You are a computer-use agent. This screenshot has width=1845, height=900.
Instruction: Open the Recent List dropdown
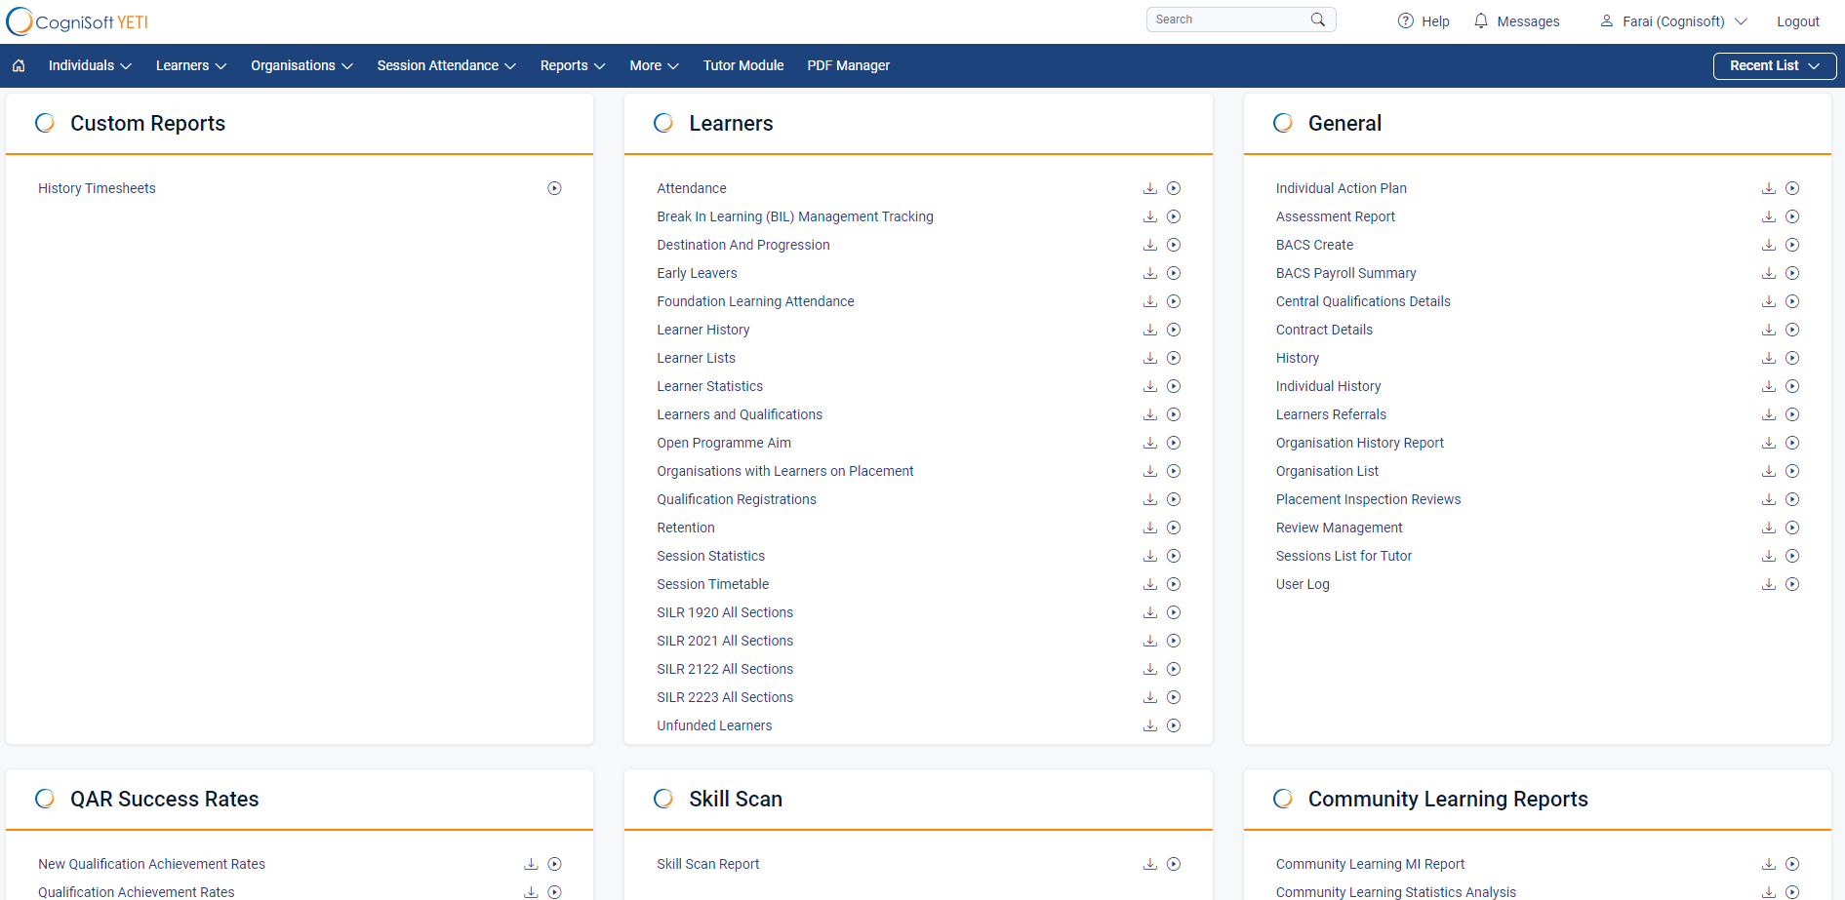tap(1774, 65)
